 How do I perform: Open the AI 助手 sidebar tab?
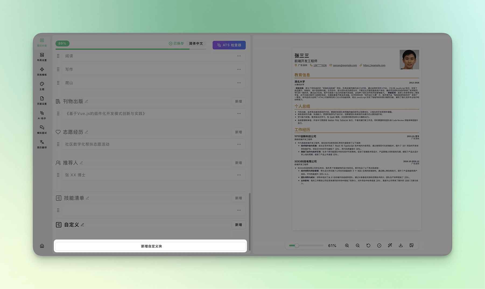[42, 115]
